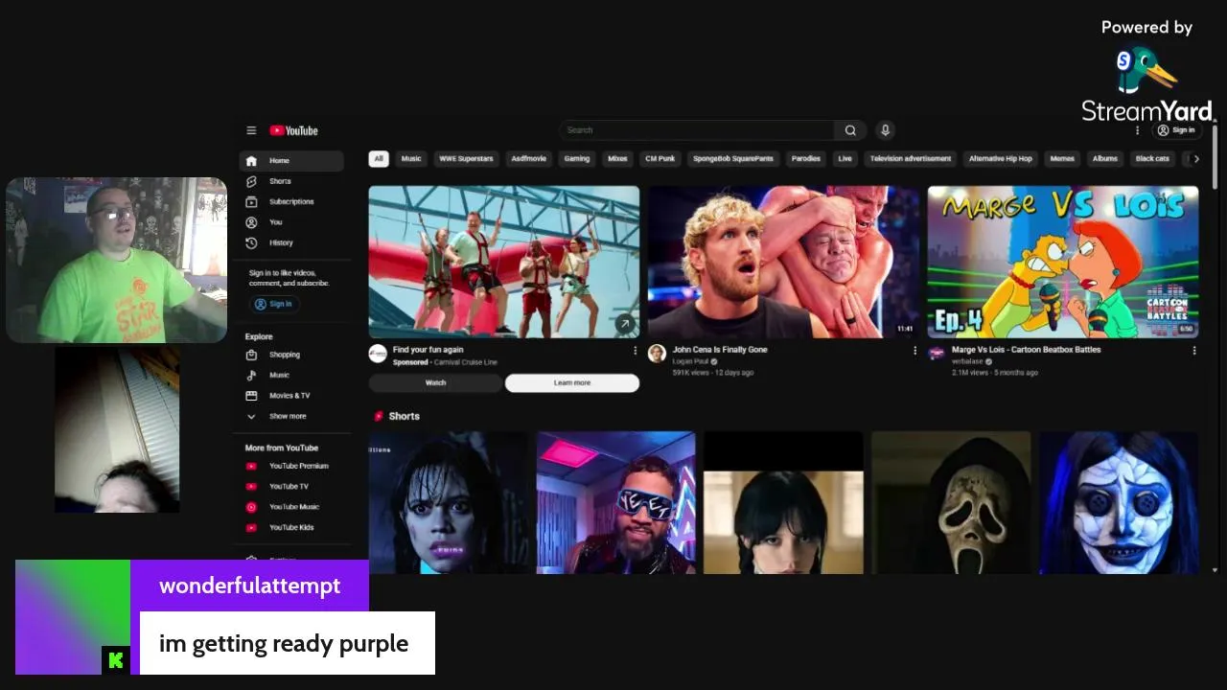Viewport: 1227px width, 690px height.
Task: Open Marge Vs Lois video title link
Action: tap(1027, 350)
